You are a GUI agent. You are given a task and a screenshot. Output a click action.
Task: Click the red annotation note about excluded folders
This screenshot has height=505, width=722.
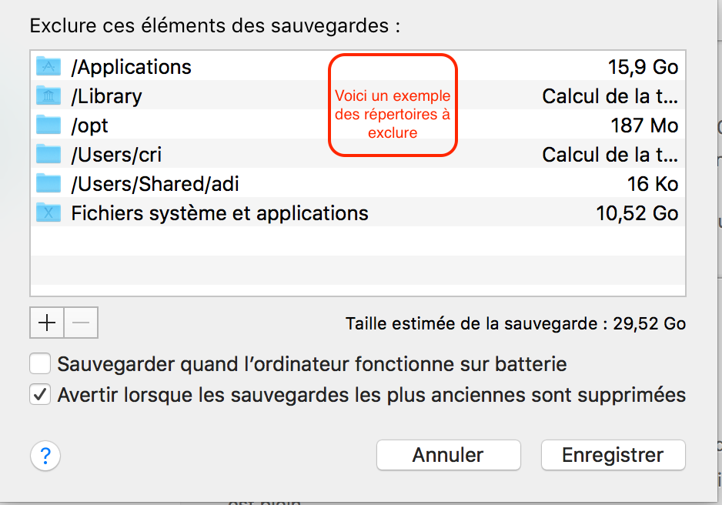pyautogui.click(x=393, y=105)
